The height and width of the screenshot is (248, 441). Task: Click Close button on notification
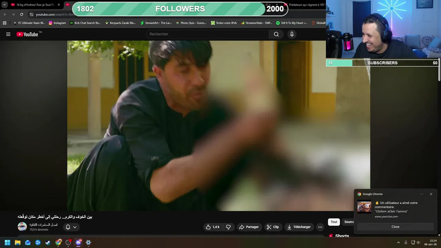(x=396, y=227)
